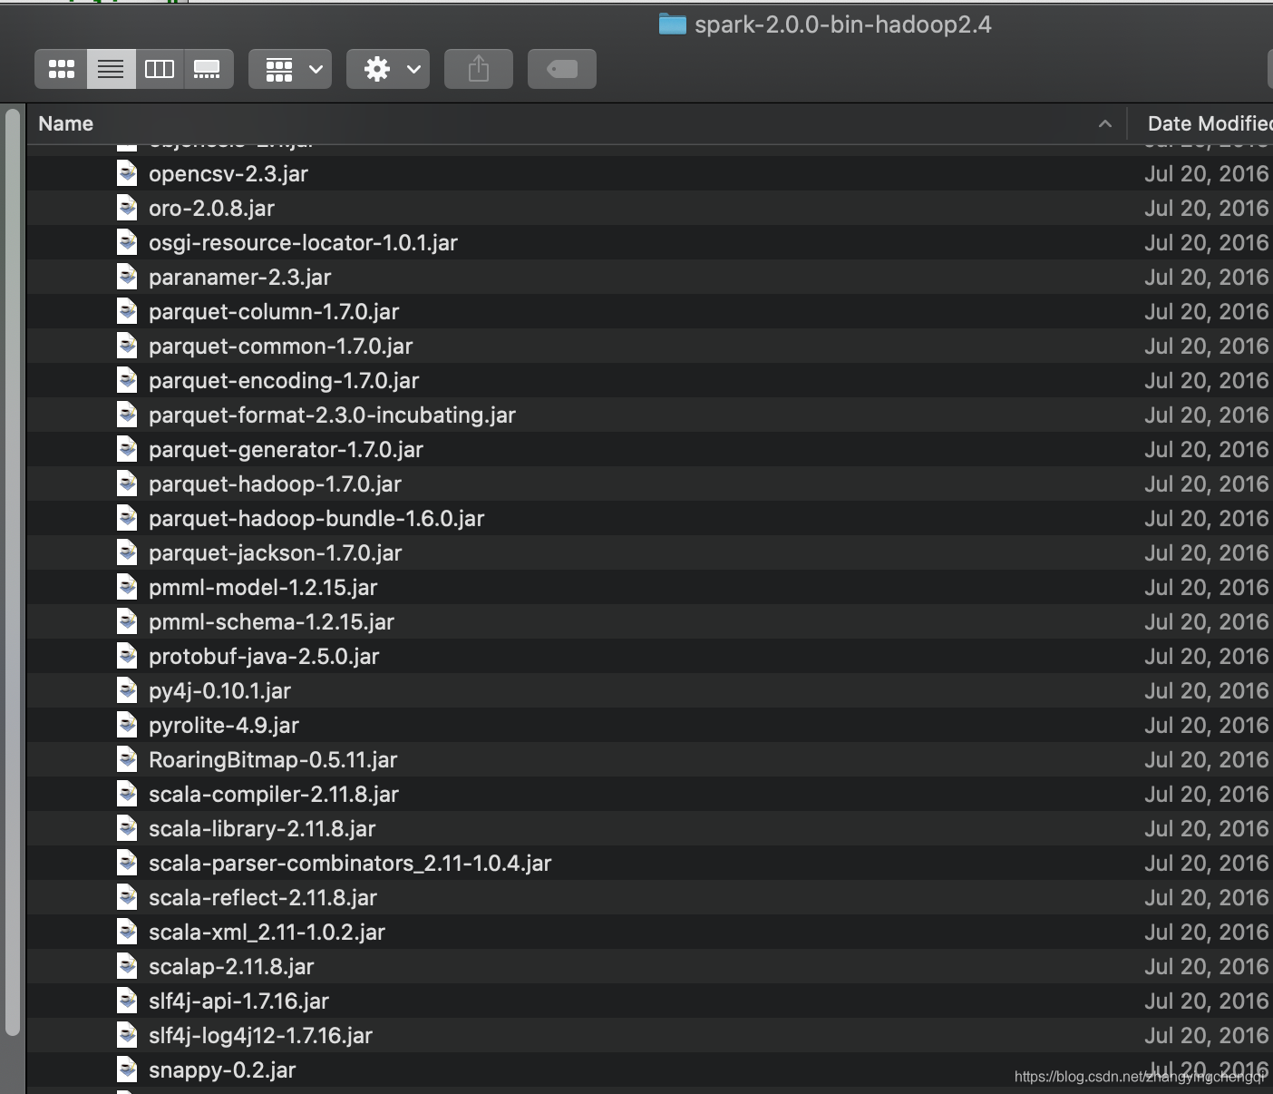Click the file name parquet-column-1.7.0.jar

tap(274, 312)
